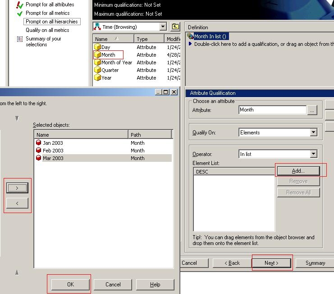The width and height of the screenshot is (334, 294).
Task: Click OK in the selection dialog
Action: (70, 284)
